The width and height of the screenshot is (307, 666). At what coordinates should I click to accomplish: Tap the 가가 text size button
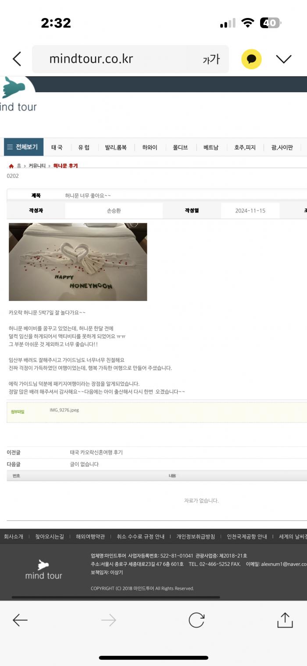tap(211, 59)
